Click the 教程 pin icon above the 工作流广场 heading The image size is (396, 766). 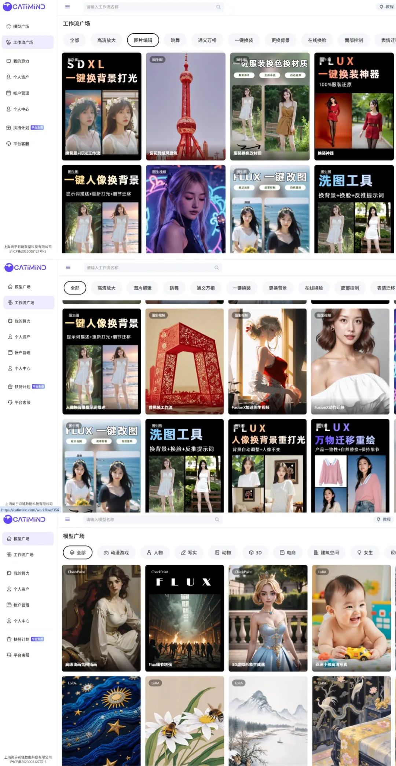coord(381,7)
